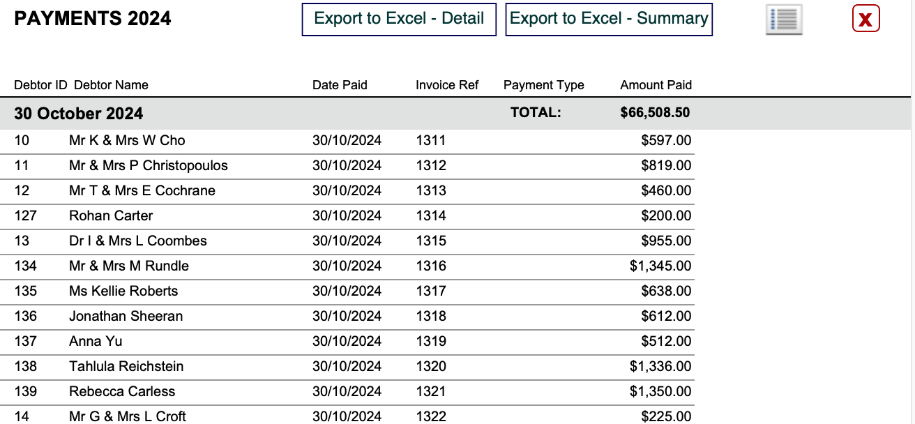Image resolution: width=915 pixels, height=424 pixels.
Task: Close the payments report with red X
Action: tap(865, 19)
